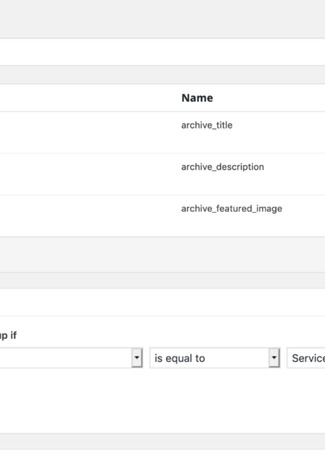Click the Name column header
Image resolution: width=325 pixels, height=456 pixels.
click(197, 98)
